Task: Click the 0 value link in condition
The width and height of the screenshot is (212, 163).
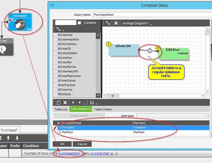Action: click(116, 153)
